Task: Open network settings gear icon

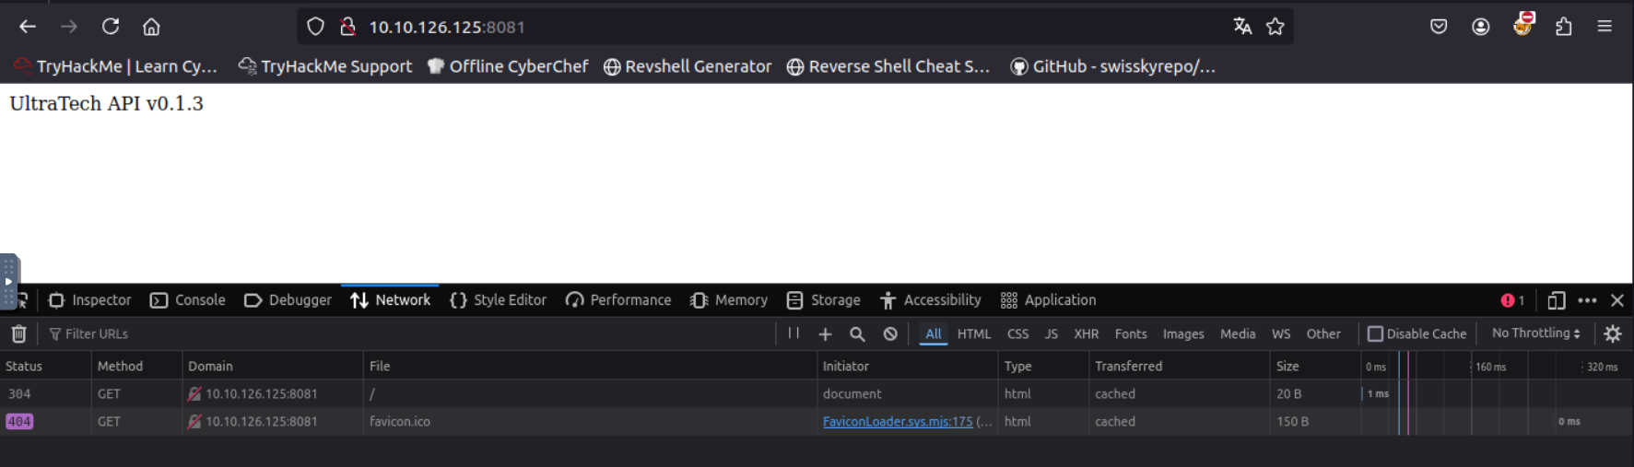Action: click(x=1612, y=334)
